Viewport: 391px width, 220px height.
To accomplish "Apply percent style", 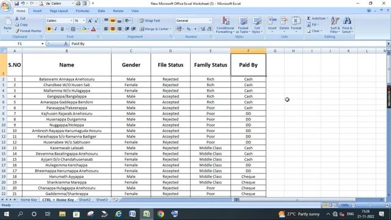I will [189, 29].
